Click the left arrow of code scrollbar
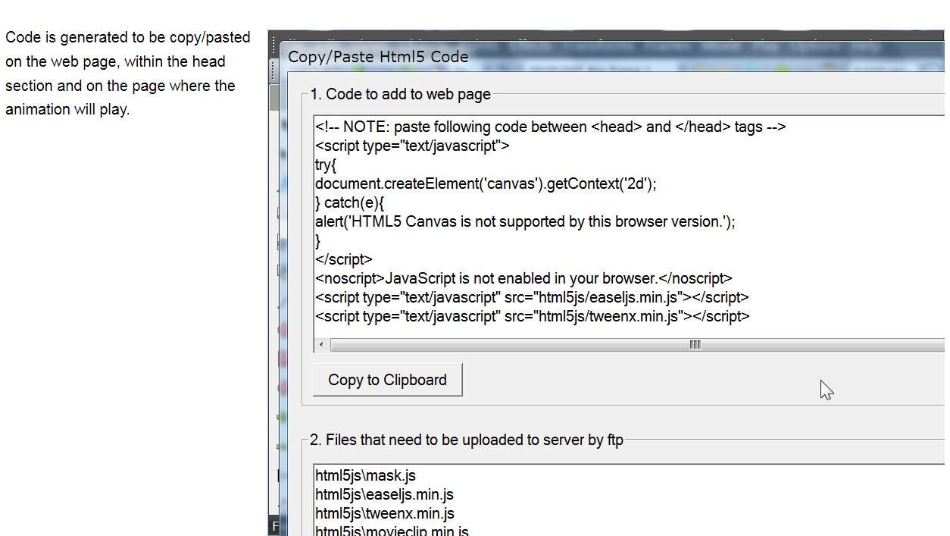 (321, 345)
